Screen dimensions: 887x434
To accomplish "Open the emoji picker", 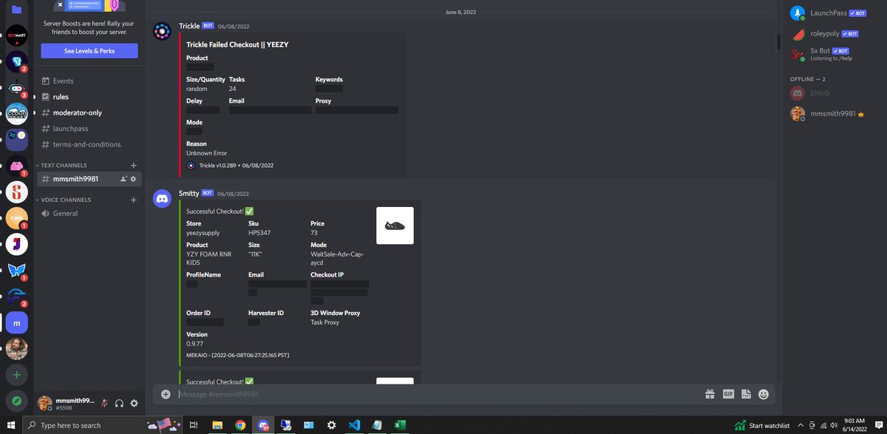I will point(764,394).
